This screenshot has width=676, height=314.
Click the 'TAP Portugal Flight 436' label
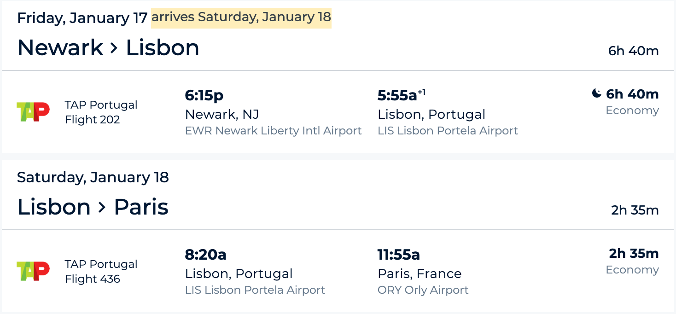101,272
